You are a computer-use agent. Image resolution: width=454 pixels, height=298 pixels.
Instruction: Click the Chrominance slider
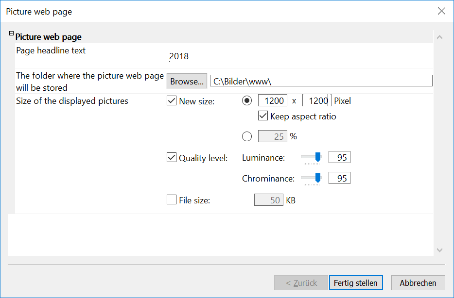click(x=311, y=178)
